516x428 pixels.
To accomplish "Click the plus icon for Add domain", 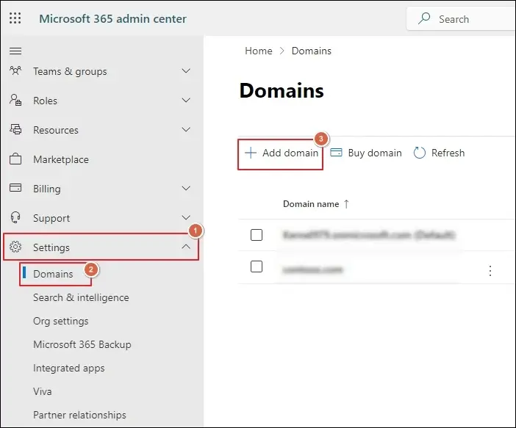I will 251,153.
